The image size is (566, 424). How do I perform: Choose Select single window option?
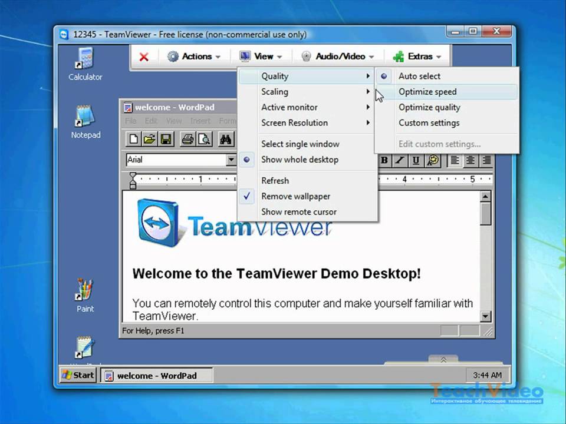tap(307, 144)
